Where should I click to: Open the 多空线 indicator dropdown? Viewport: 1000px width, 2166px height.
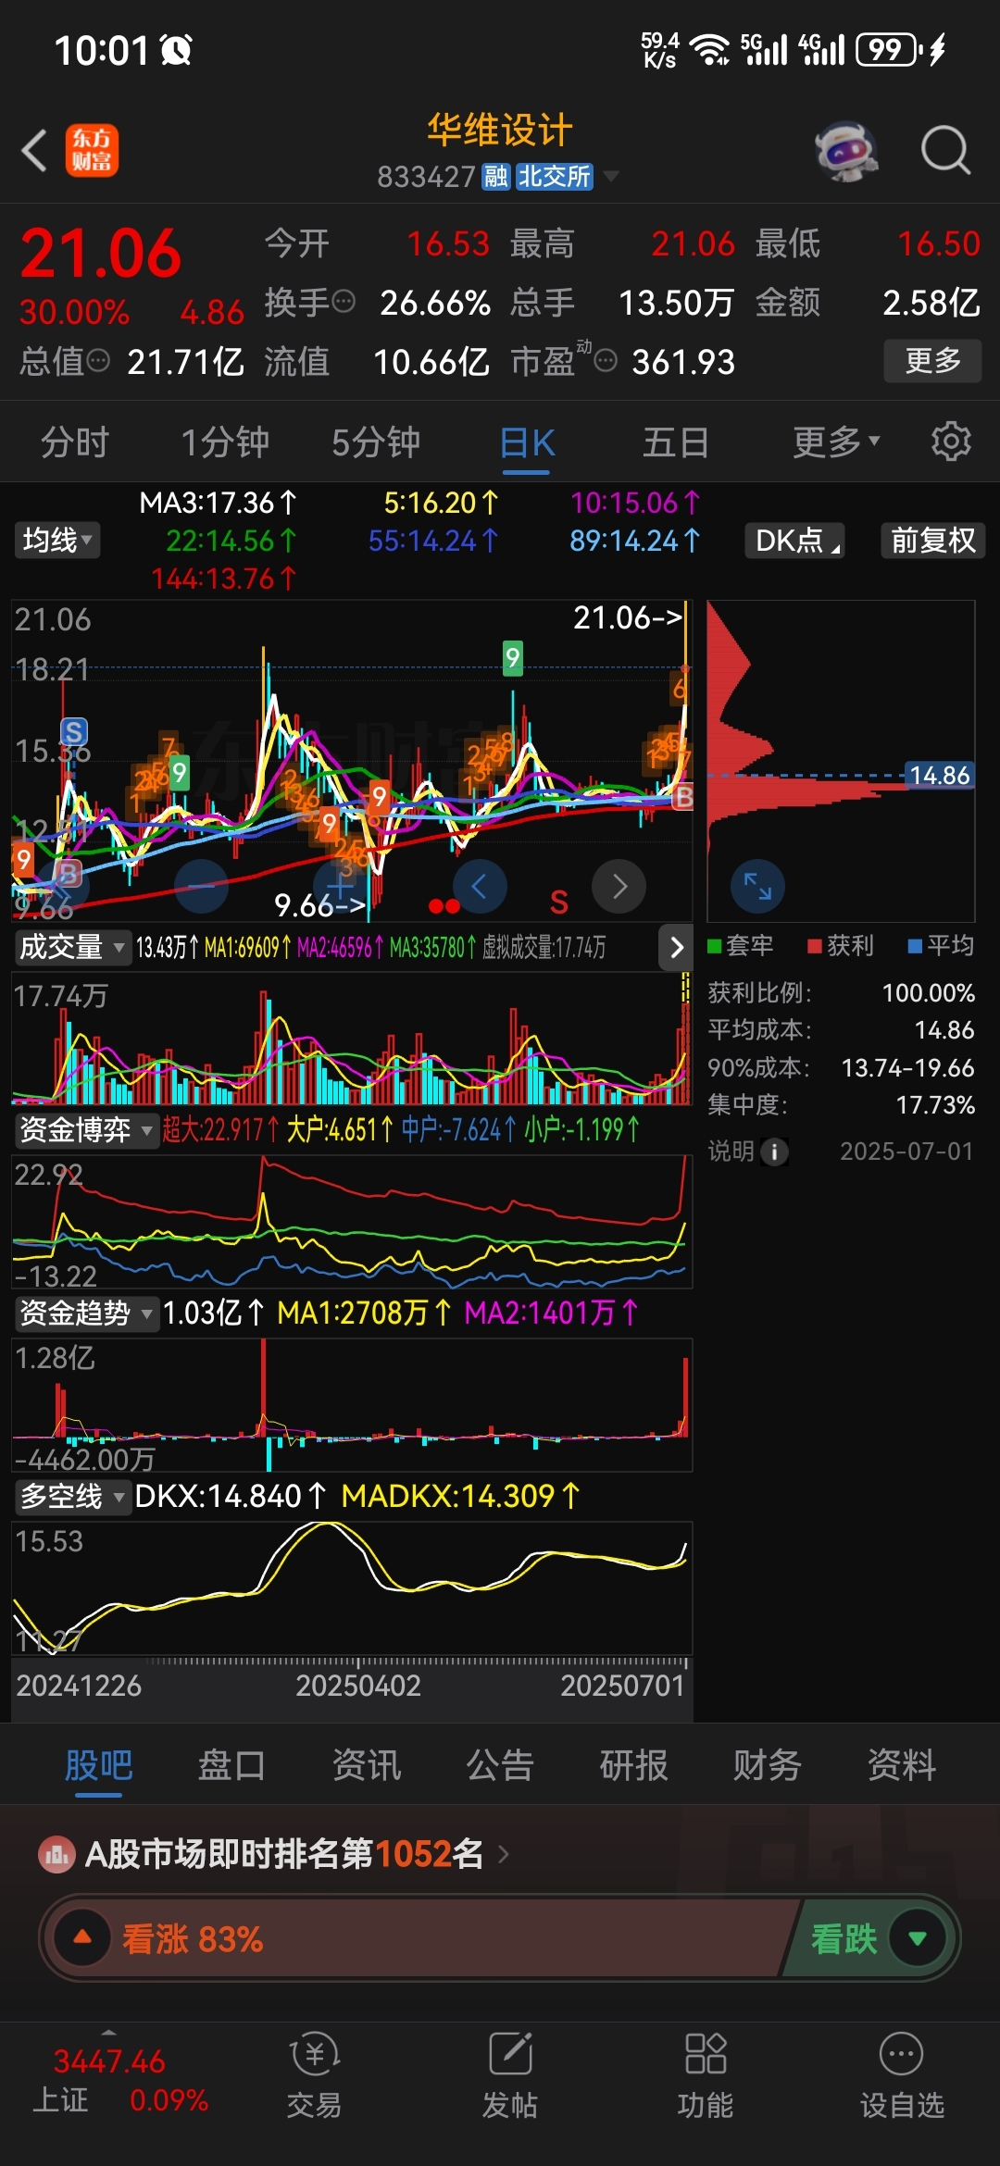72,1496
